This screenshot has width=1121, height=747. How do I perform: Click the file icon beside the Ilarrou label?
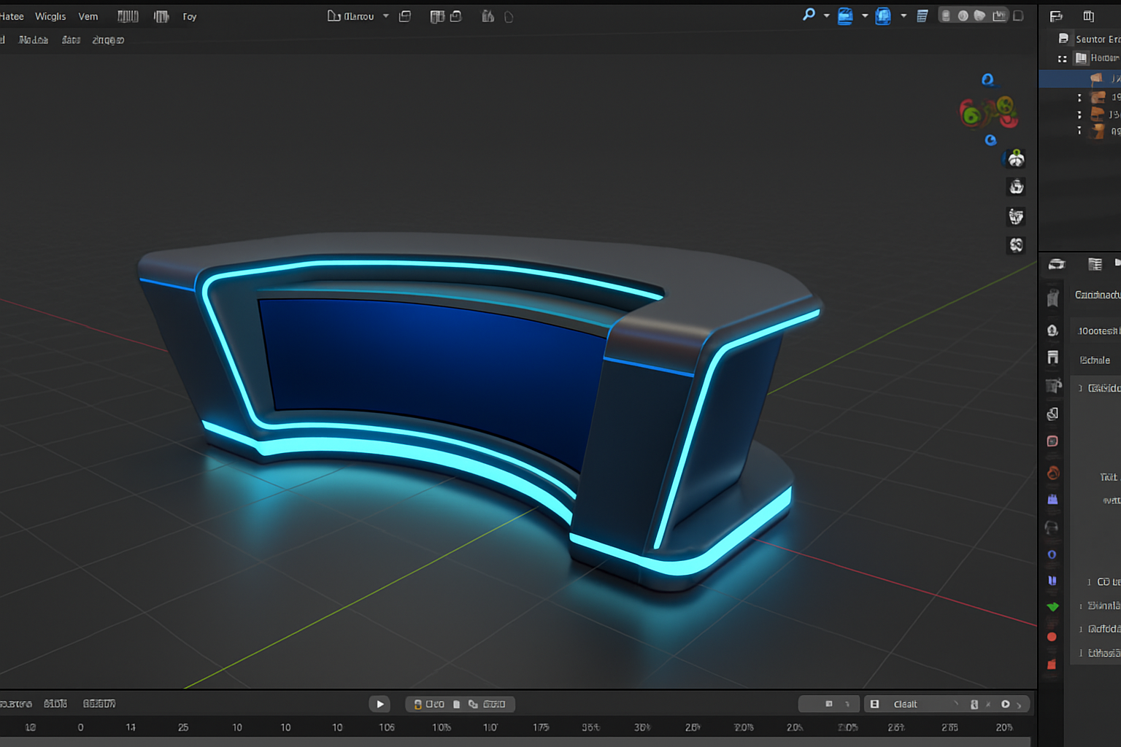coord(334,16)
